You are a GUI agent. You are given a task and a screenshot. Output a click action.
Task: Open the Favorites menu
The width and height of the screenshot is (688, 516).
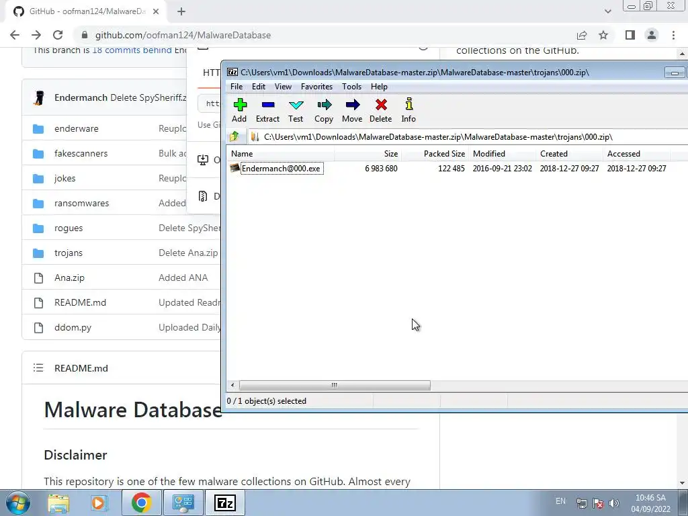[x=316, y=87]
